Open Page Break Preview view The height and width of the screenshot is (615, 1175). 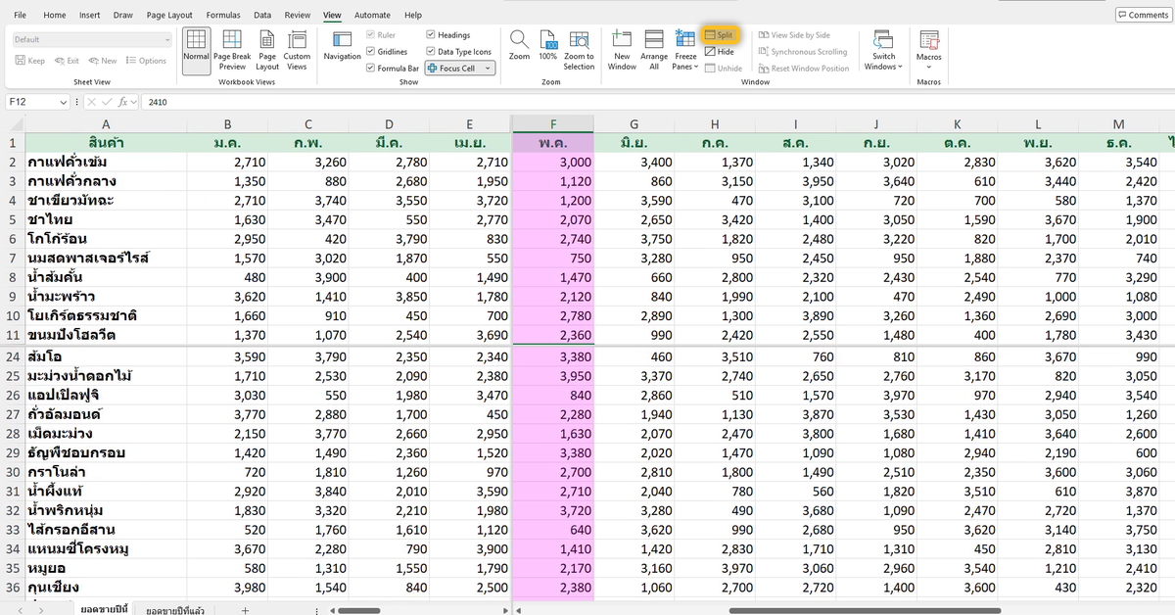(x=232, y=49)
